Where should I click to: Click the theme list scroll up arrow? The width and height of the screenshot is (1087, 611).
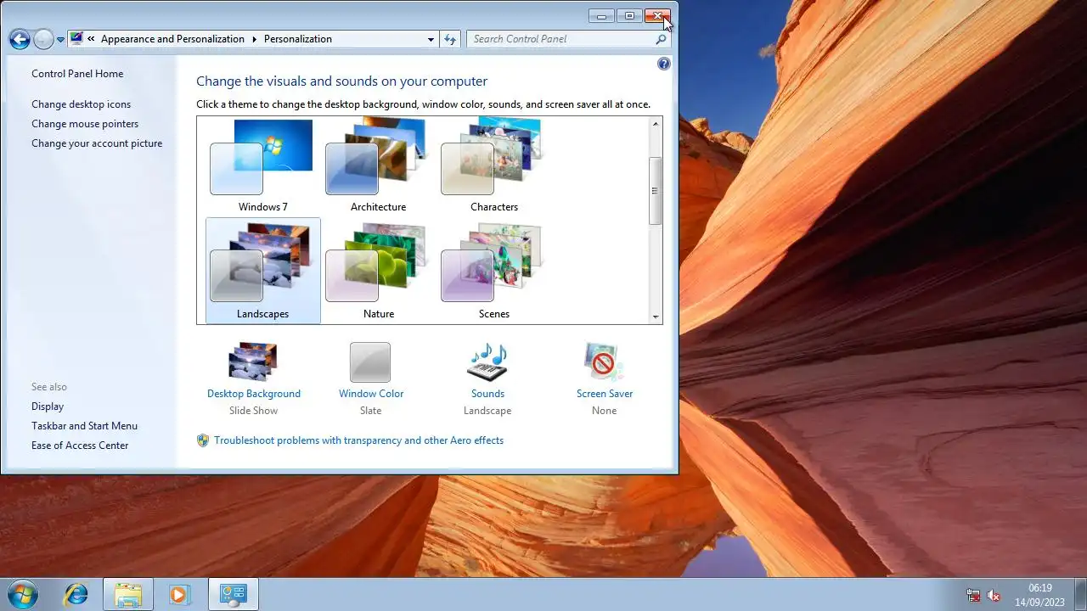(x=655, y=124)
